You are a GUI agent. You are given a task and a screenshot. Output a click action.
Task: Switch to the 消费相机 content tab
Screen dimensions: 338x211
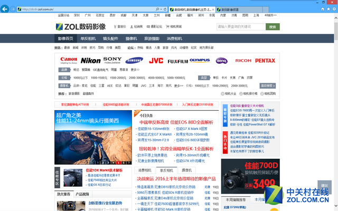145,170
